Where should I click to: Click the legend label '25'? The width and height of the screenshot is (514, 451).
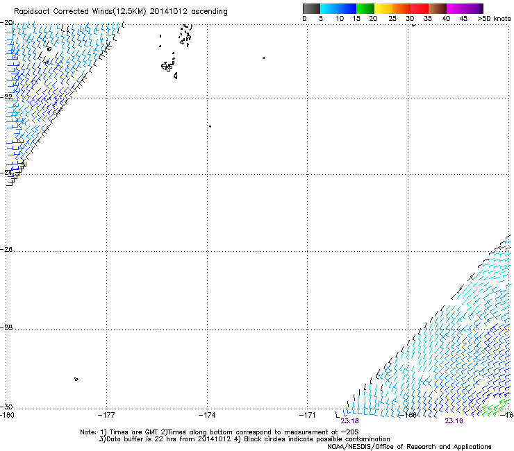tap(392, 19)
